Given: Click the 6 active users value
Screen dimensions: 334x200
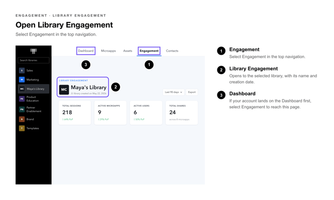Looking at the screenshot, I should point(135,112).
